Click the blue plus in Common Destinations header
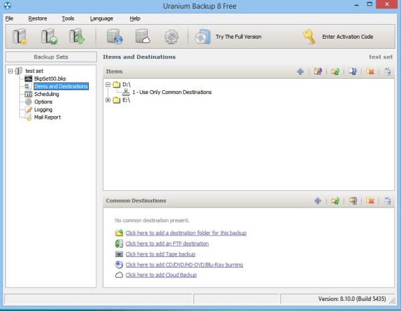Image resolution: width=401 pixels, height=311 pixels. (x=317, y=201)
